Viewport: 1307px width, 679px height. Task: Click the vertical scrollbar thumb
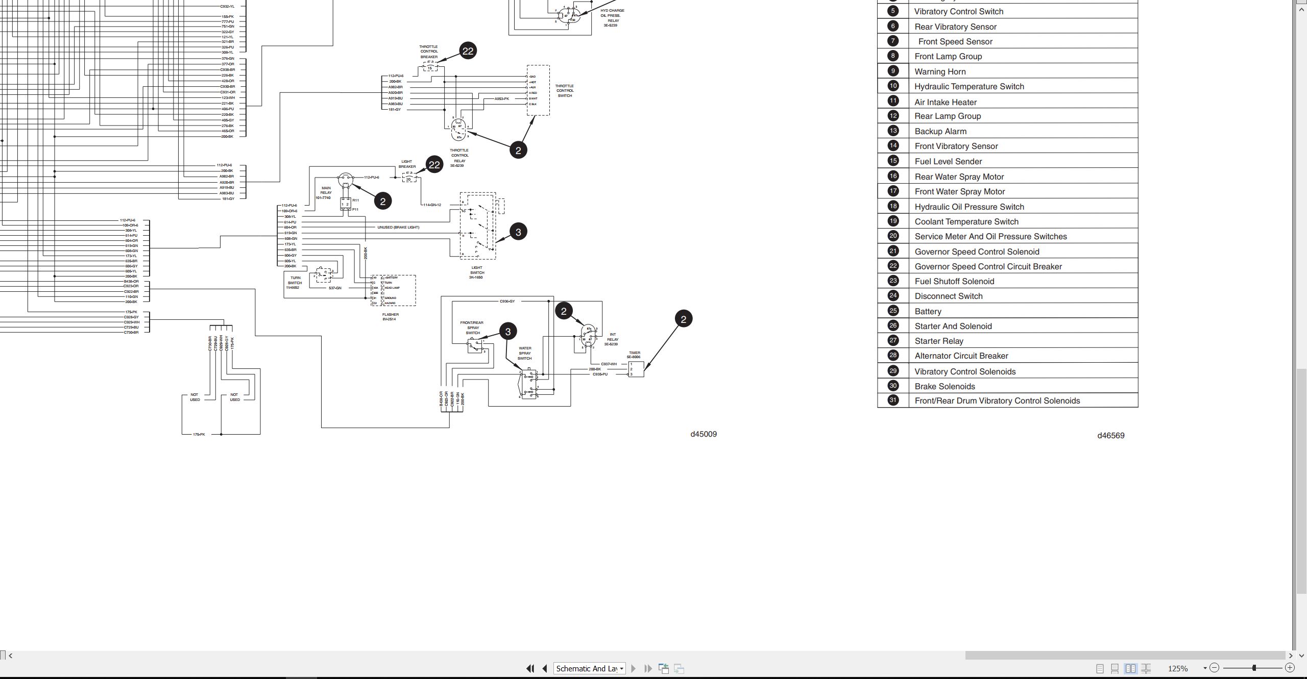1301,481
